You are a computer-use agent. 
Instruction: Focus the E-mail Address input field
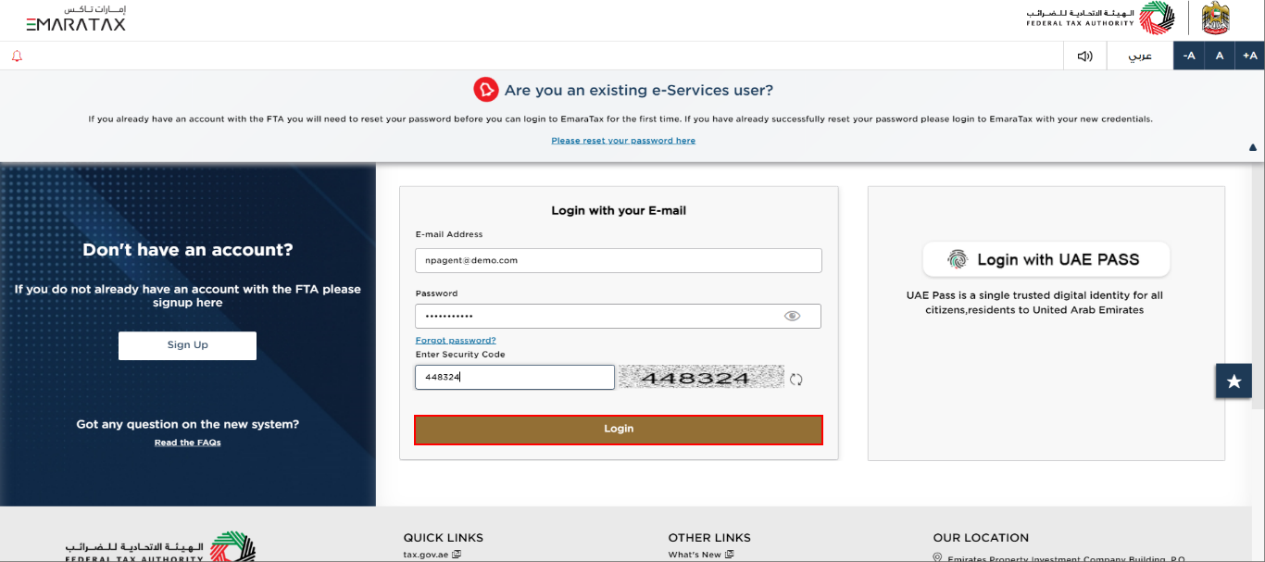point(619,260)
